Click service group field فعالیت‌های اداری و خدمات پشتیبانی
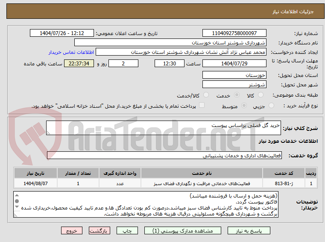 point(164,156)
